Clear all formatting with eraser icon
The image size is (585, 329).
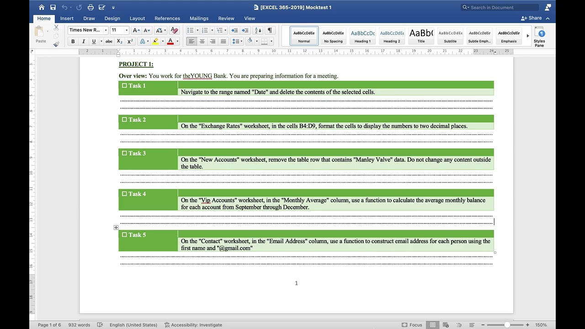point(174,30)
